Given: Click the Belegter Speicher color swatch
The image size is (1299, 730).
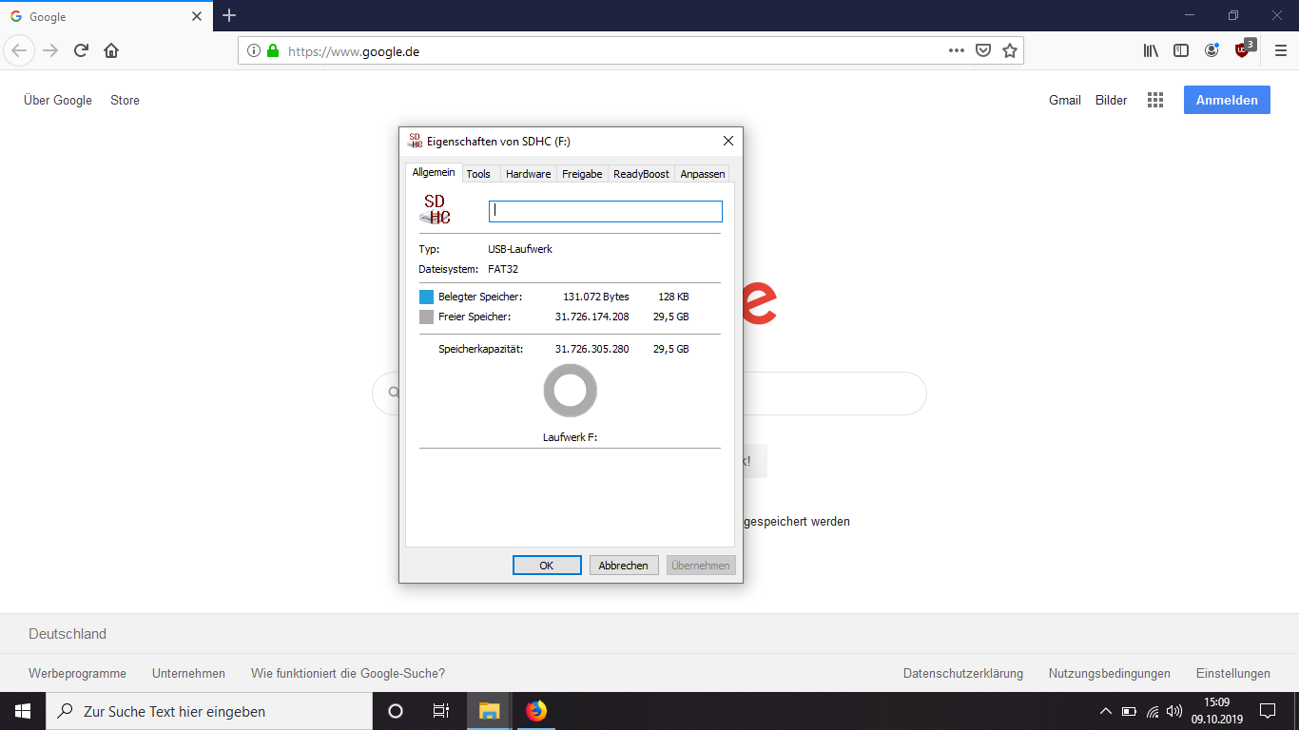Looking at the screenshot, I should (426, 296).
